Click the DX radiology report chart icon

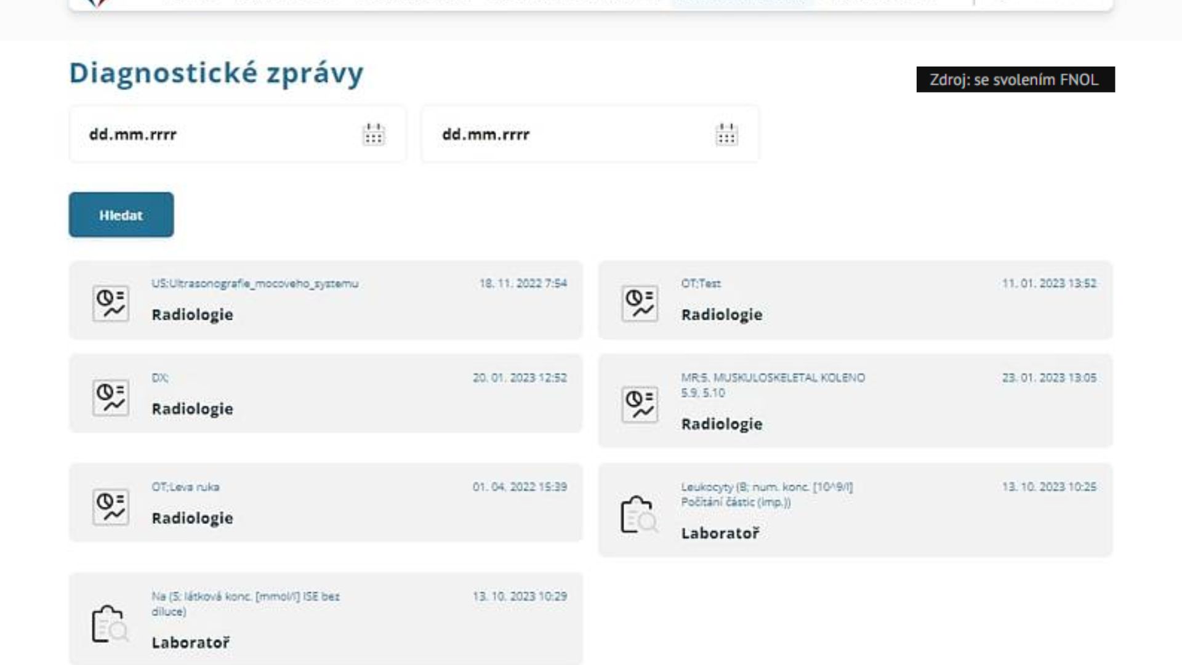point(111,397)
